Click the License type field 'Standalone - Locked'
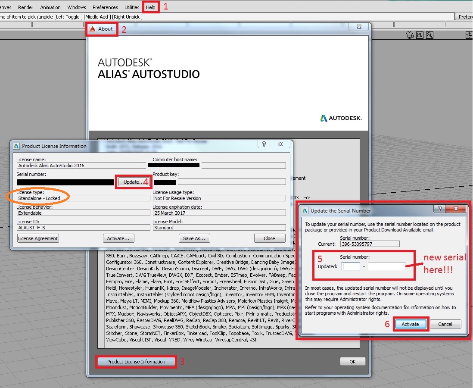This screenshot has height=388, width=473. pos(83,198)
